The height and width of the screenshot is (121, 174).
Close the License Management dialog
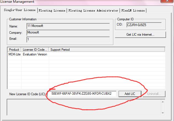point(167,1)
